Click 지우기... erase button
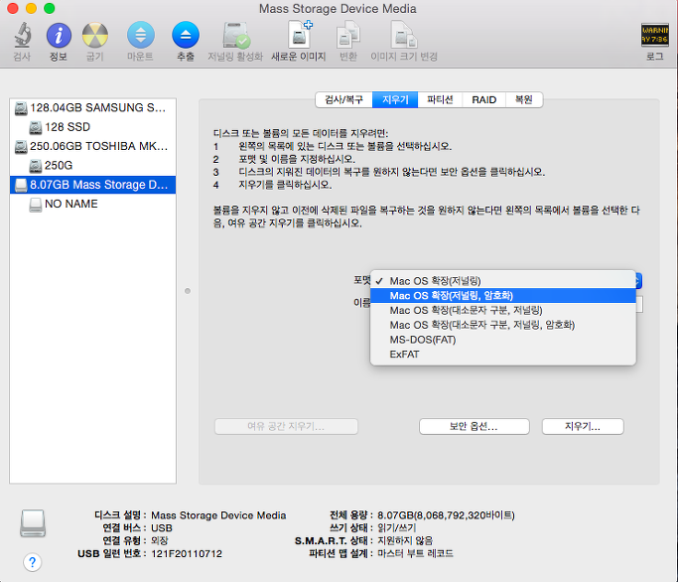Screen dimensions: 678x582 tap(583, 427)
